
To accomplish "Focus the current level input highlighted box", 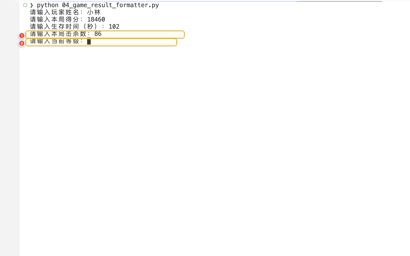I will (101, 42).
